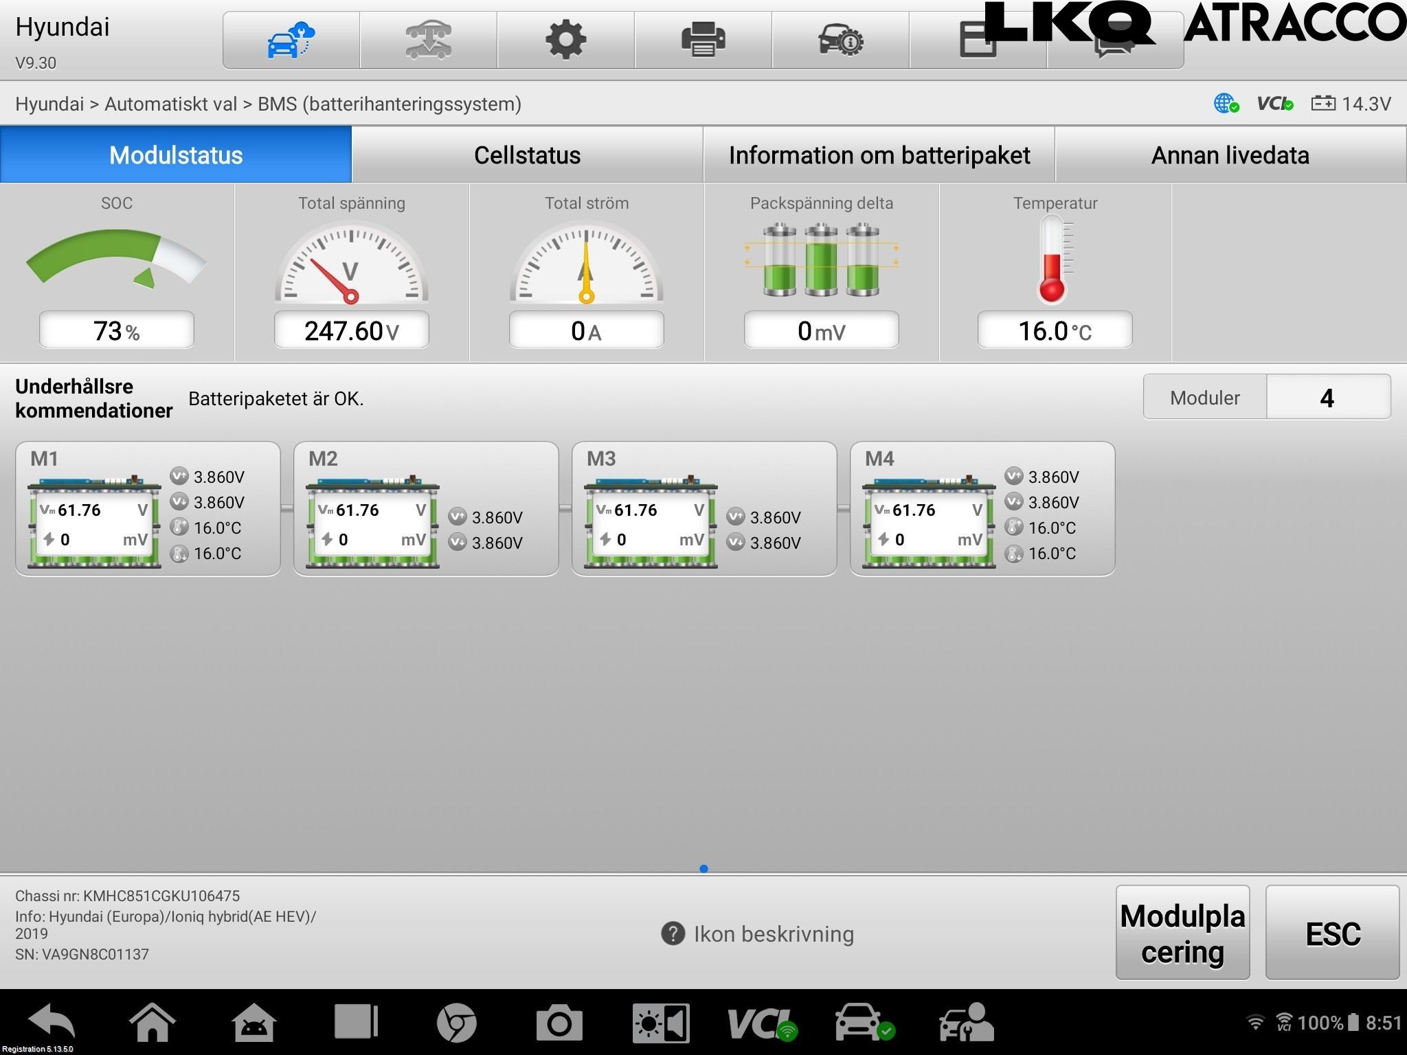Image resolution: width=1407 pixels, height=1055 pixels.
Task: Tap the Total spänning voltmeter dial
Action: pyautogui.click(x=352, y=262)
